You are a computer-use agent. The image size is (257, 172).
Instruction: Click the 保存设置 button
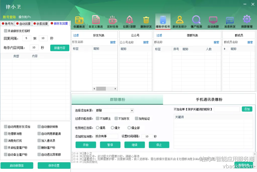point(54,165)
